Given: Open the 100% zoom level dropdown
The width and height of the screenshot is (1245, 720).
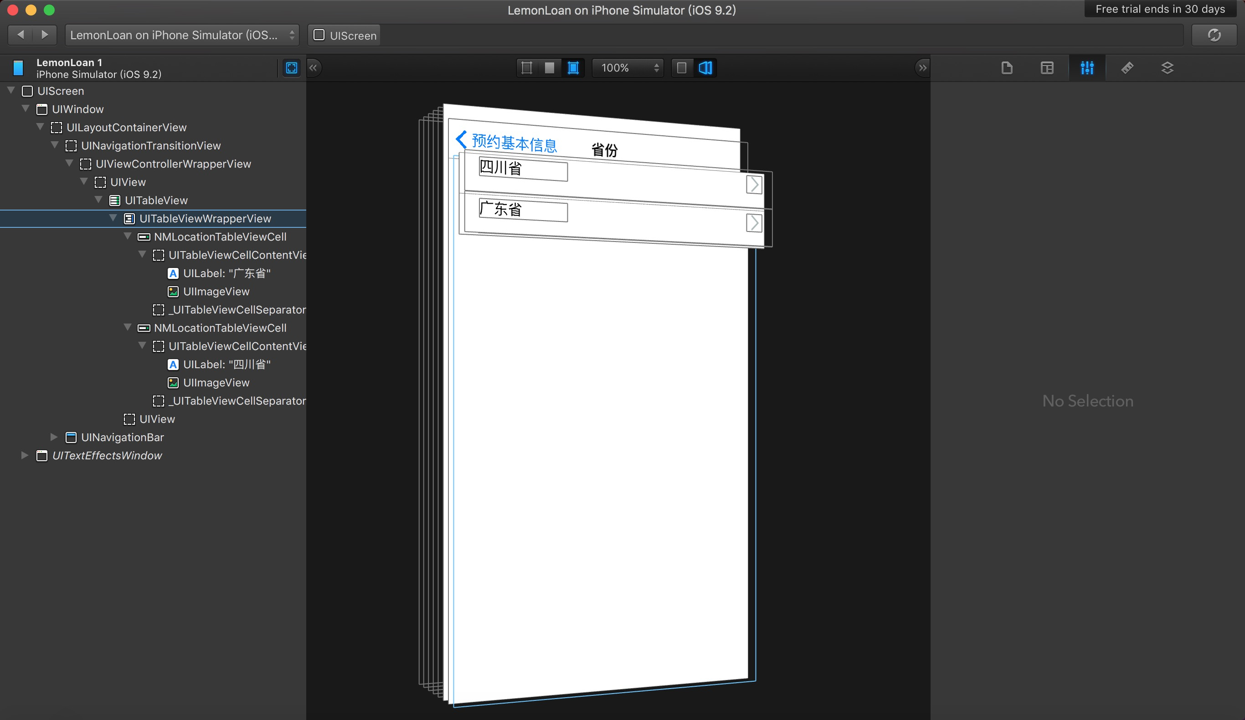Looking at the screenshot, I should tap(628, 68).
